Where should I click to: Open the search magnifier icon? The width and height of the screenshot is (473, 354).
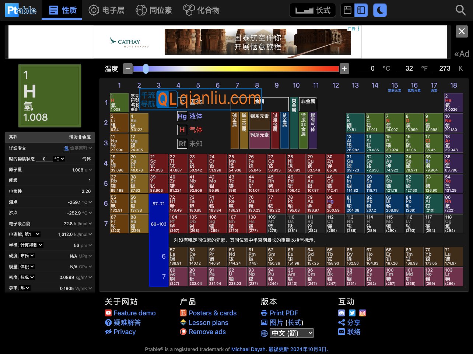click(x=460, y=10)
